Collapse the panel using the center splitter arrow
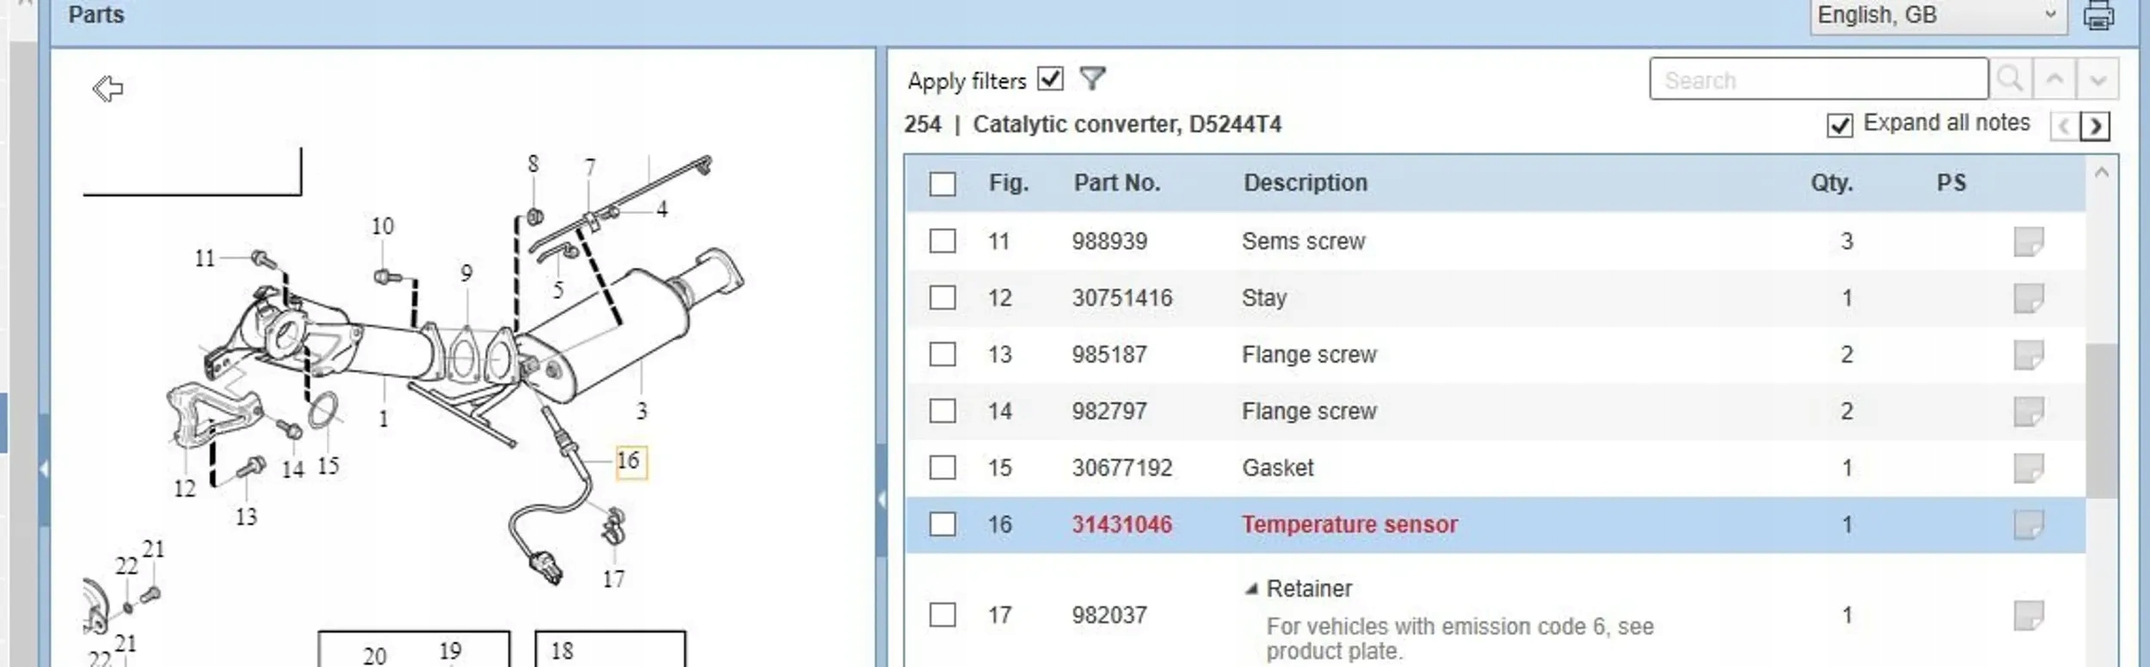Image resolution: width=2150 pixels, height=667 pixels. coord(881,499)
